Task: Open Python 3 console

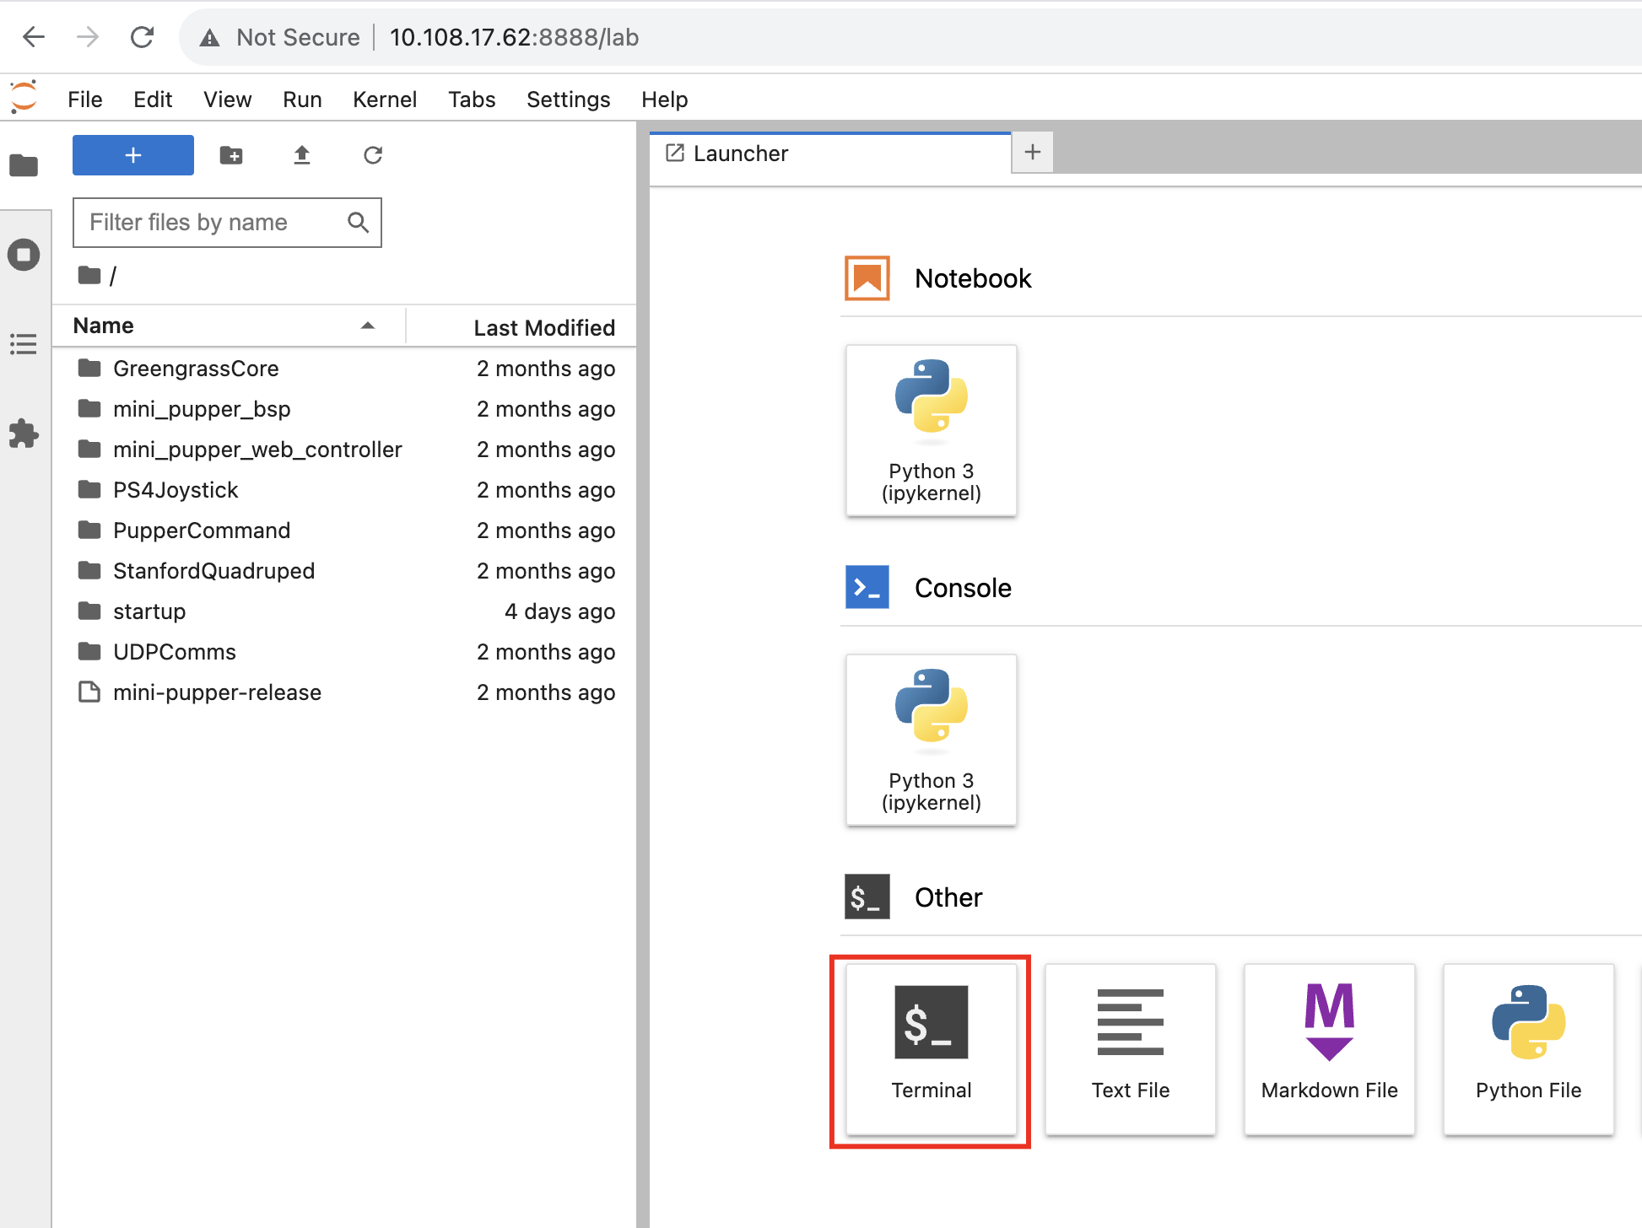Action: 931,740
